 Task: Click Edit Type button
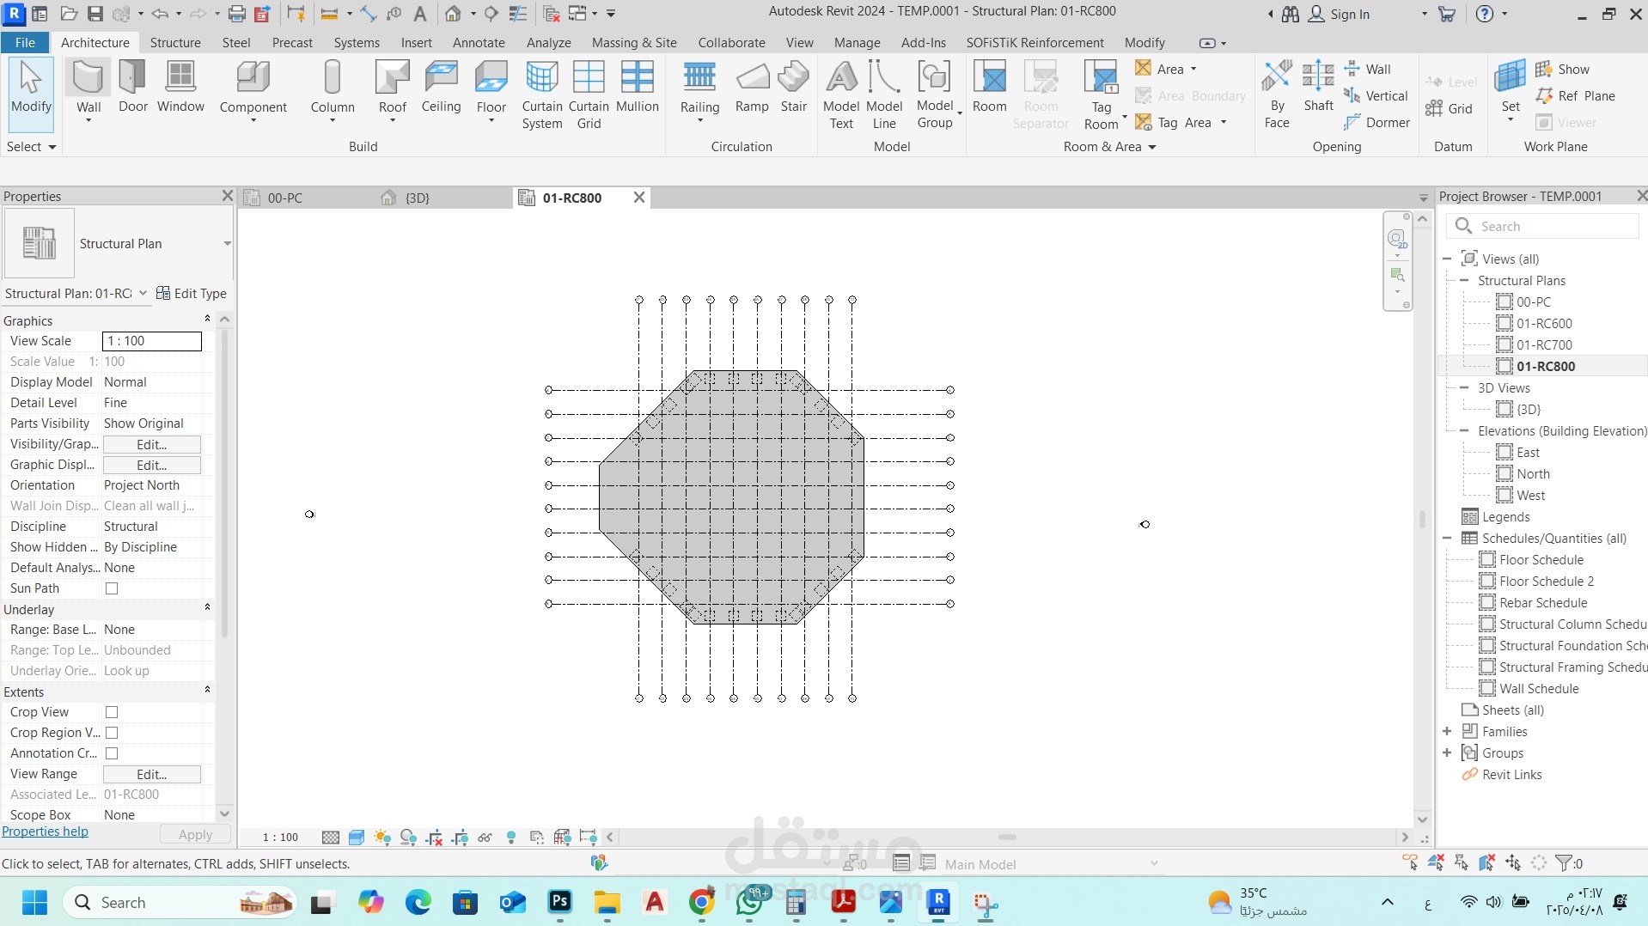[191, 293]
